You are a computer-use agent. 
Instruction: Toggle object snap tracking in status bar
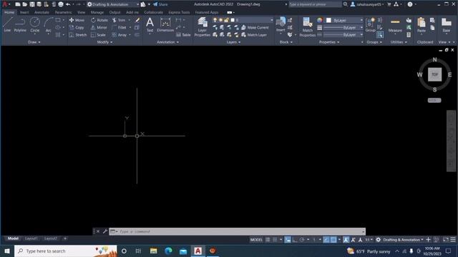pos(326,240)
